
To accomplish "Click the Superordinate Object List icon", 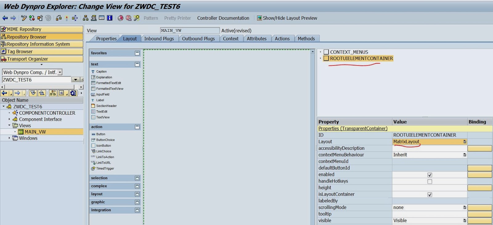I will [53, 93].
